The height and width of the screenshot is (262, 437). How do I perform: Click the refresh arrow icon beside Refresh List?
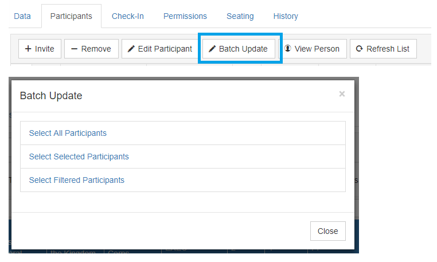click(360, 49)
